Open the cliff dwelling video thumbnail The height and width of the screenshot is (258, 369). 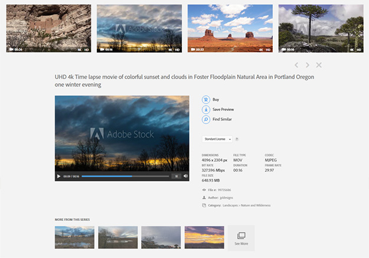(x=48, y=28)
